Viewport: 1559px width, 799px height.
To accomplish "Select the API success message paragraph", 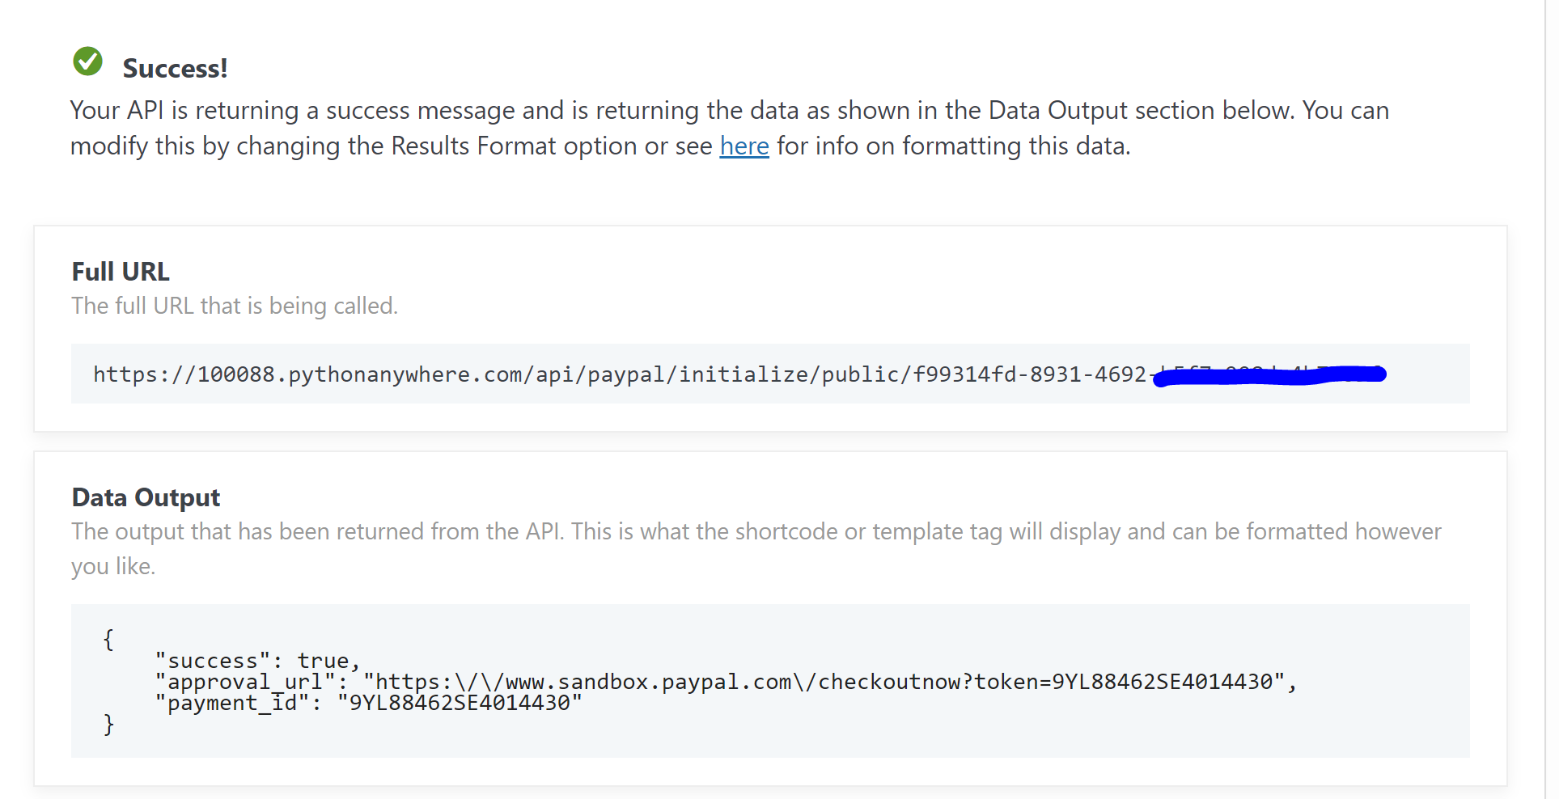I will pos(728,128).
